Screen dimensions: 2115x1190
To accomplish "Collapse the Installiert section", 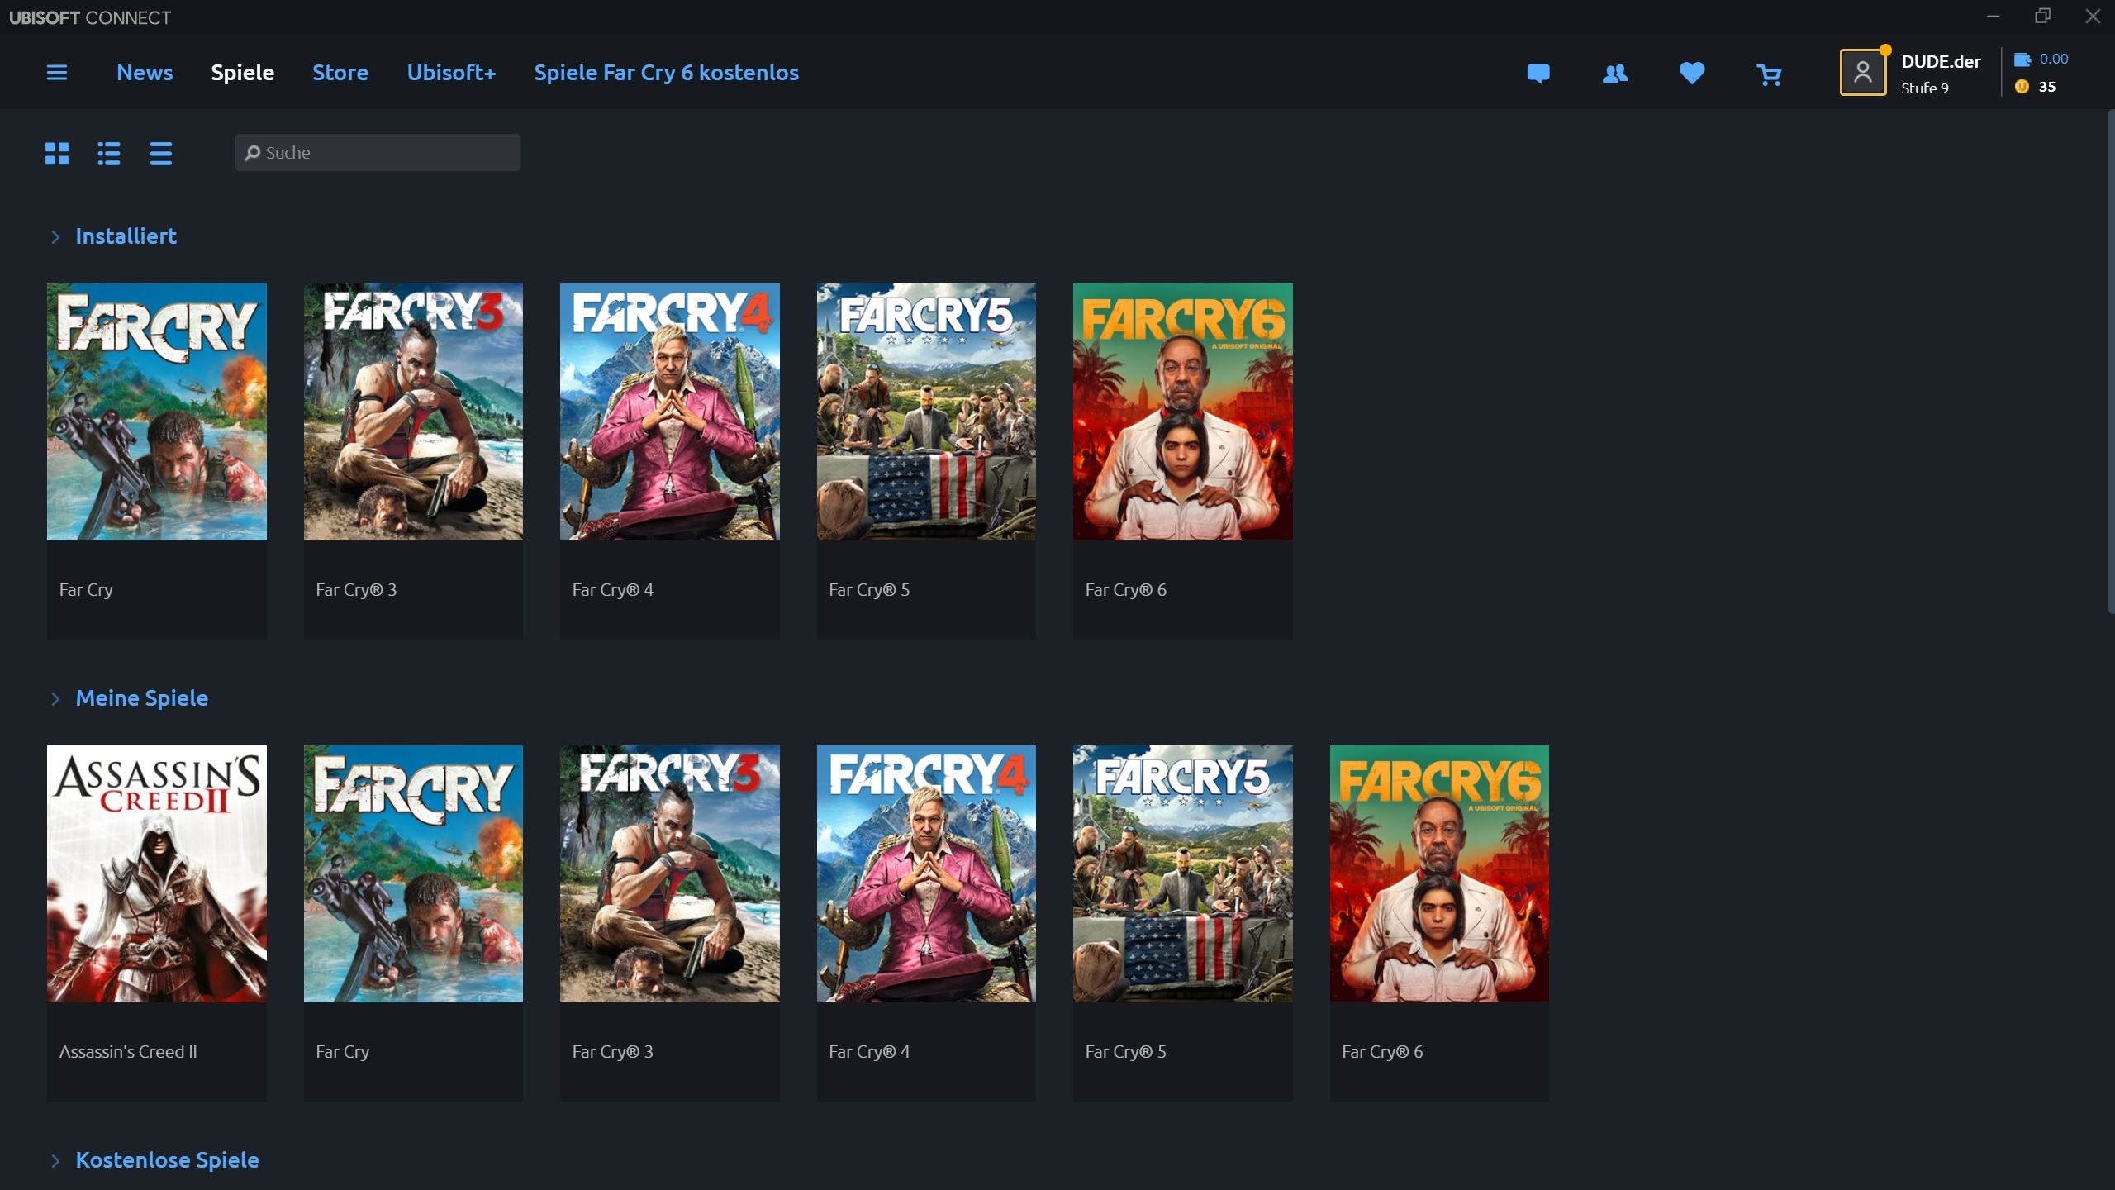I will click(55, 237).
